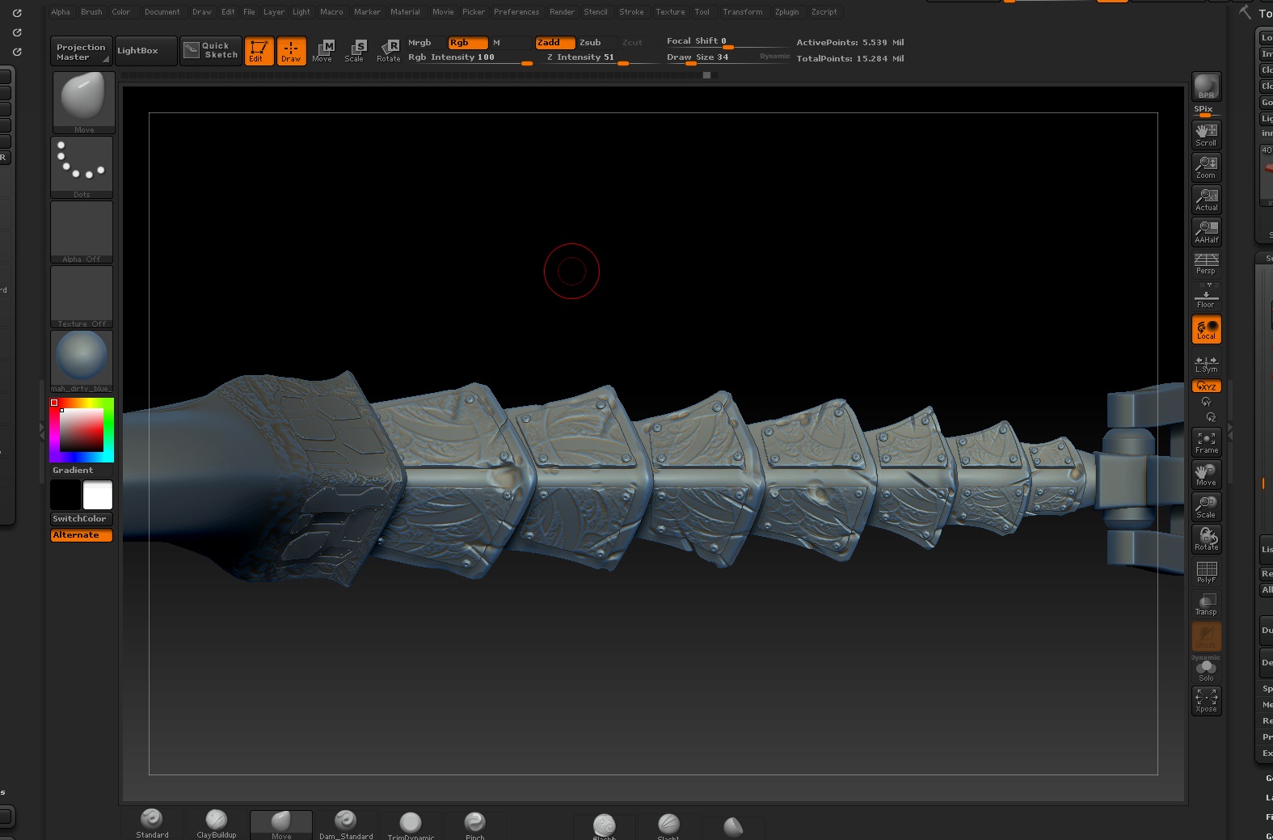Toggle Local transformations
1273x840 pixels.
pyautogui.click(x=1206, y=329)
